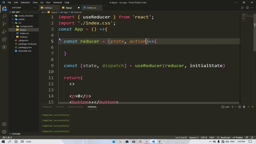The height and width of the screenshot is (144, 256).
Task: Open the Go menu
Action: tap(42, 2)
